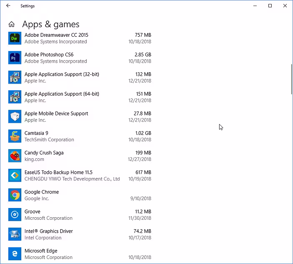
Task: Click the Intel Graphics Driver icon
Action: coord(15,234)
